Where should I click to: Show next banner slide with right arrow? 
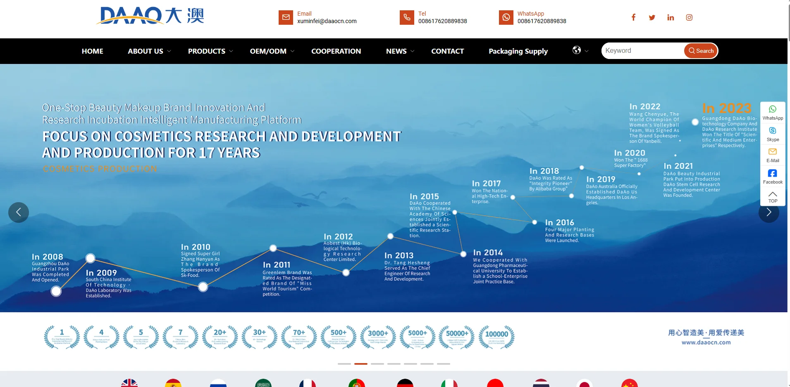[769, 212]
